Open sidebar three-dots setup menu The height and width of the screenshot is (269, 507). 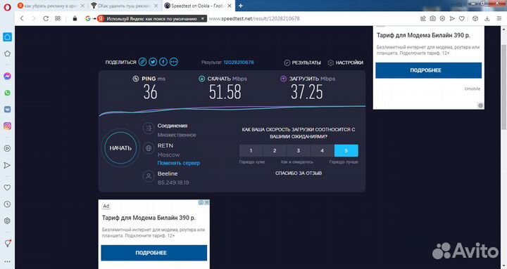pos(7,261)
